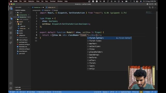Open package.json file
The width and height of the screenshot is (166, 93).
click(x=23, y=42)
